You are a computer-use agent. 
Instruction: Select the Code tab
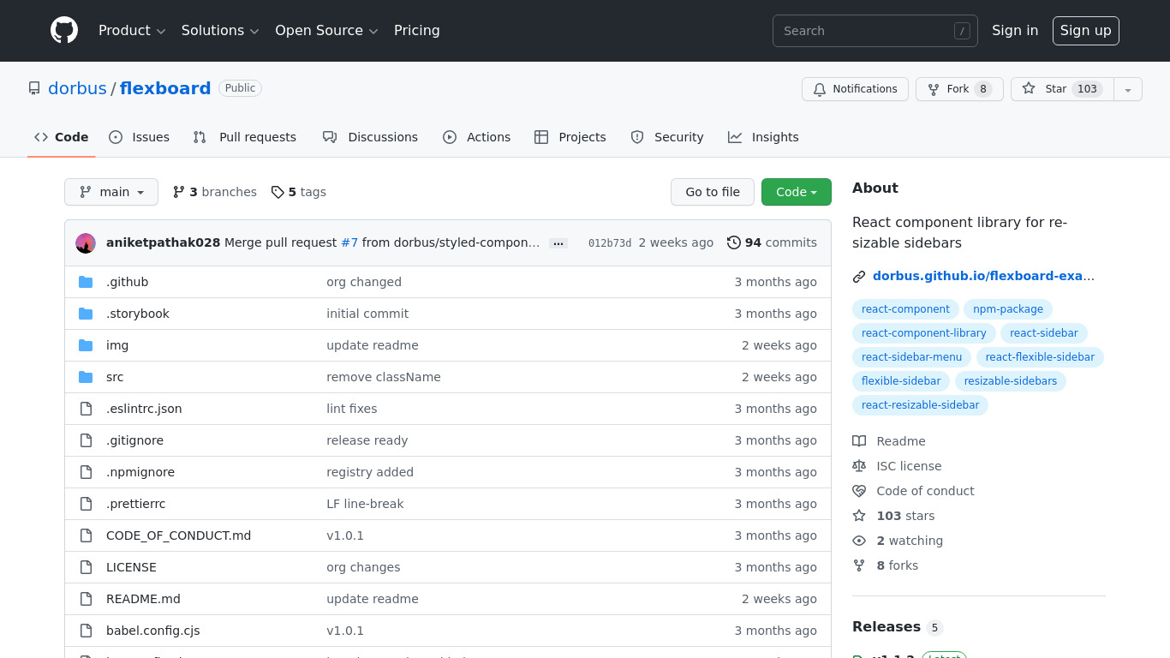pyautogui.click(x=62, y=137)
